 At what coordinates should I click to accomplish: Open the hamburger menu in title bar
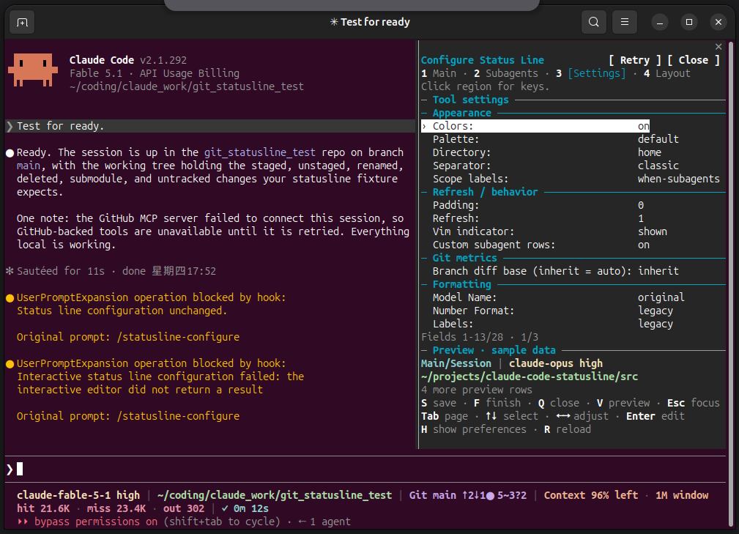pos(625,22)
